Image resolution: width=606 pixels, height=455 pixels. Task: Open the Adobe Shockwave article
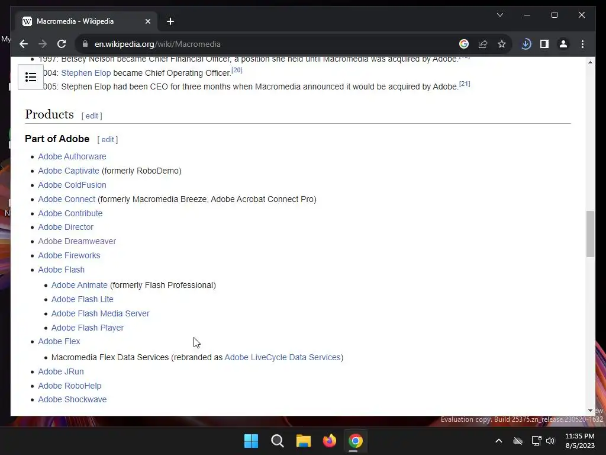click(x=72, y=400)
